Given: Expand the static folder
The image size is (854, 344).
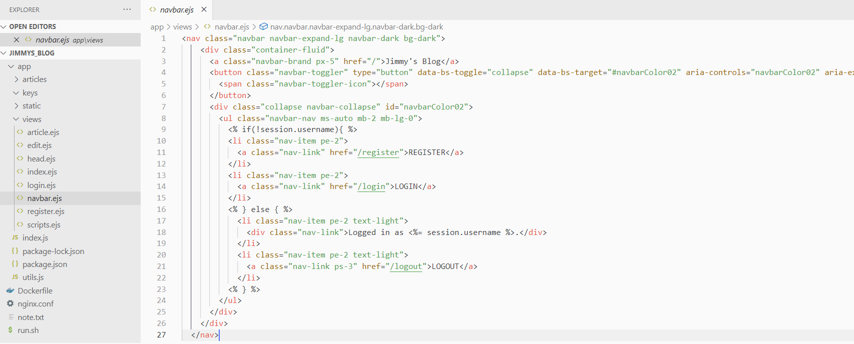Looking at the screenshot, I should coord(17,106).
